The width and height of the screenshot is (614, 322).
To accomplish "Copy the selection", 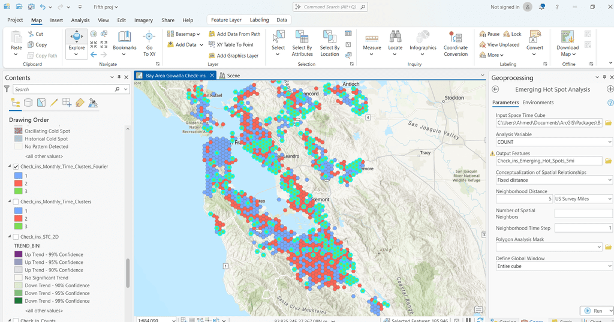I will tap(37, 44).
